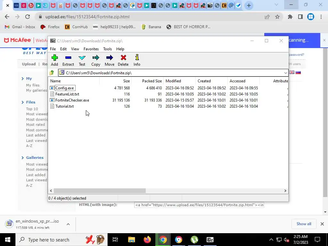This screenshot has height=246, width=328.
Task: Open Top 10 files link
Action: (x=32, y=109)
